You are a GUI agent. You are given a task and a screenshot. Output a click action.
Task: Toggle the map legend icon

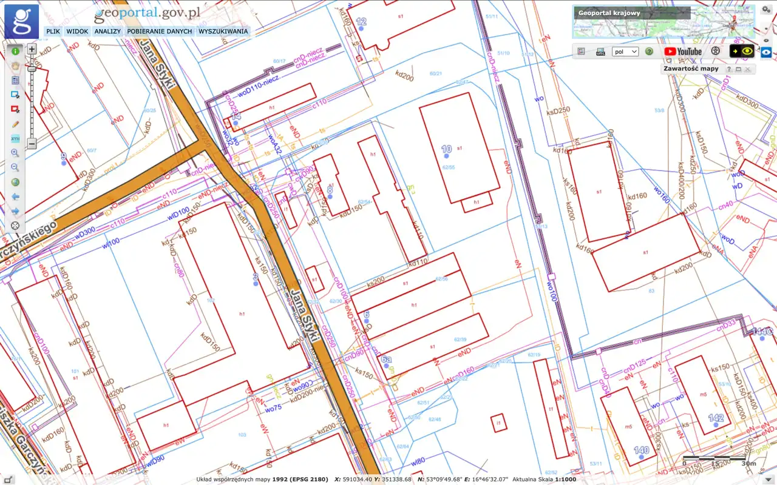(x=581, y=52)
